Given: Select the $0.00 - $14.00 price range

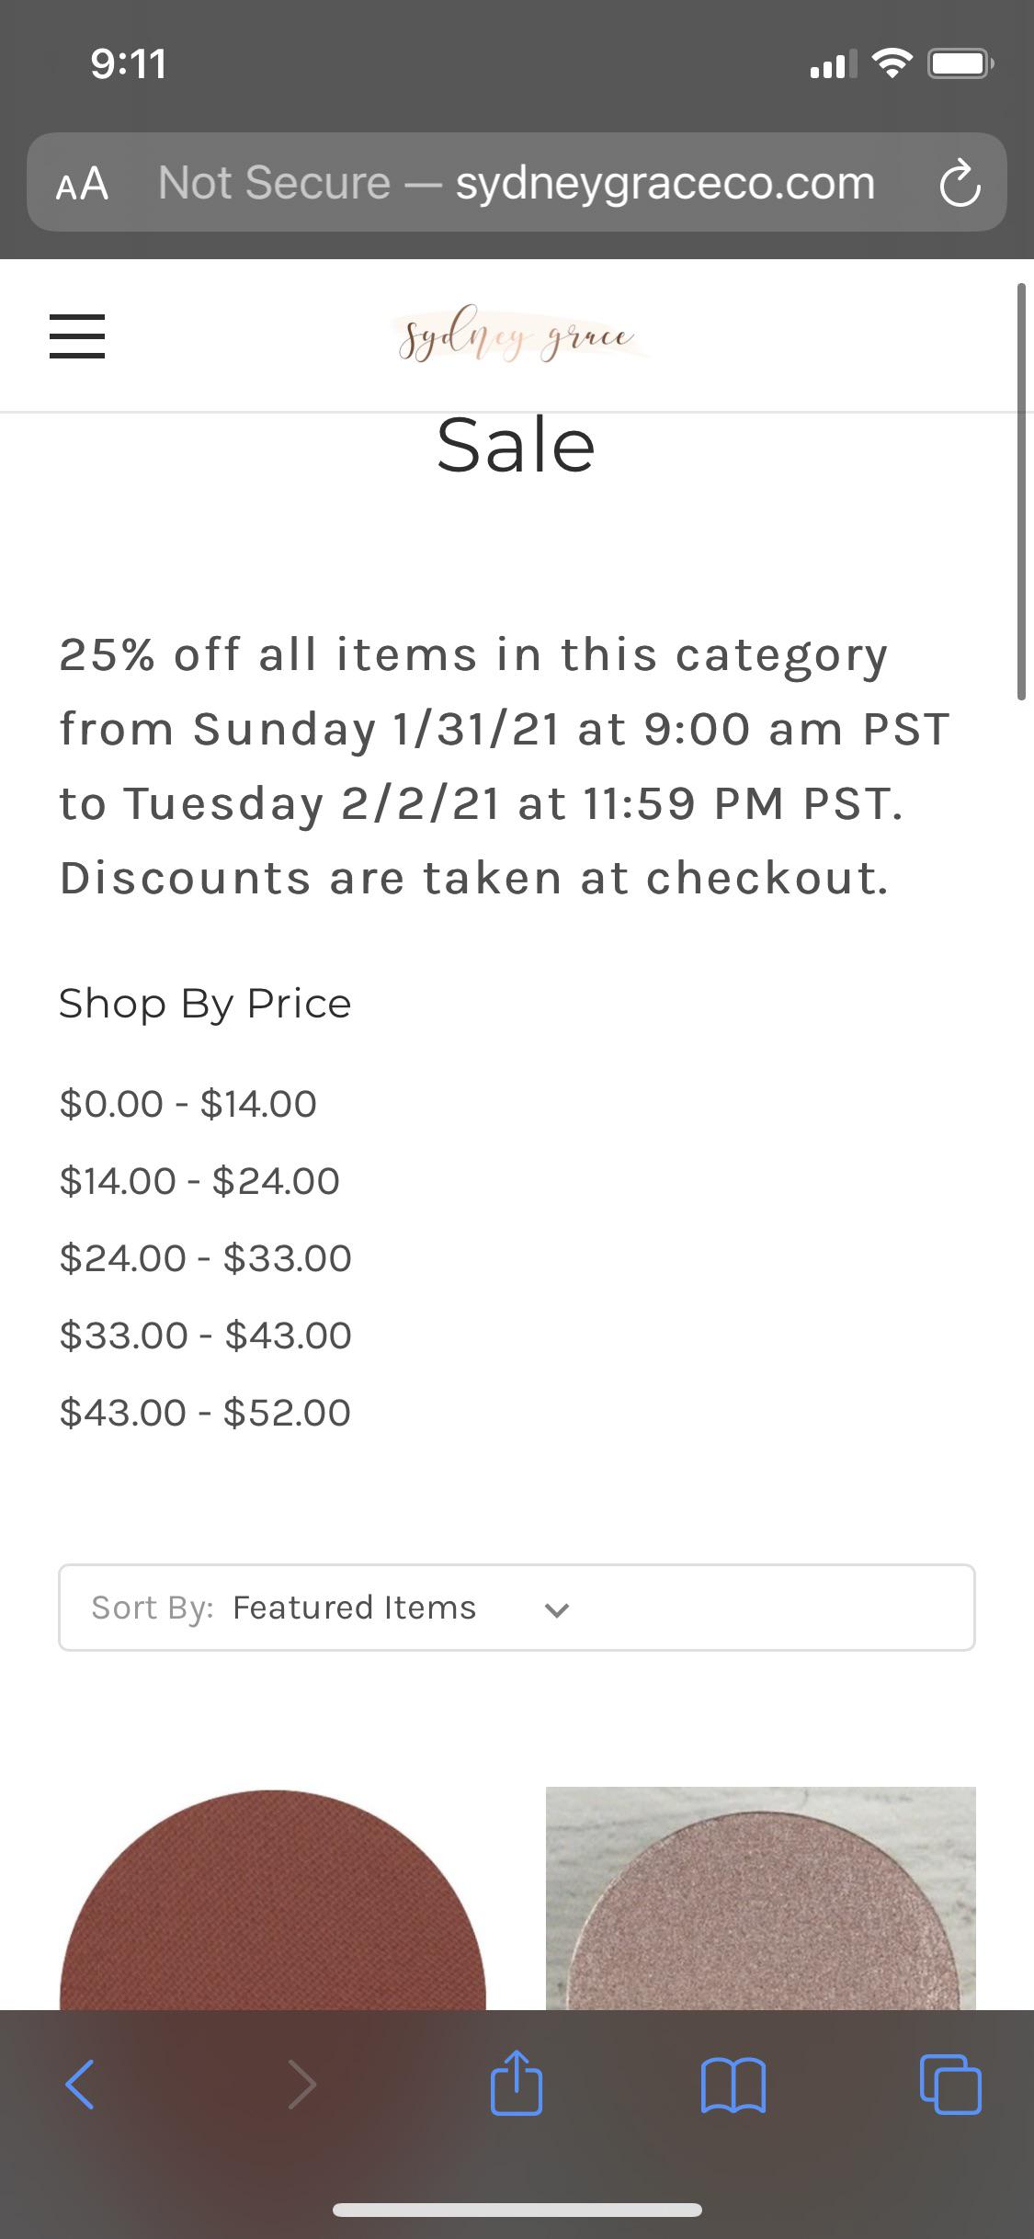Looking at the screenshot, I should click(x=187, y=1103).
